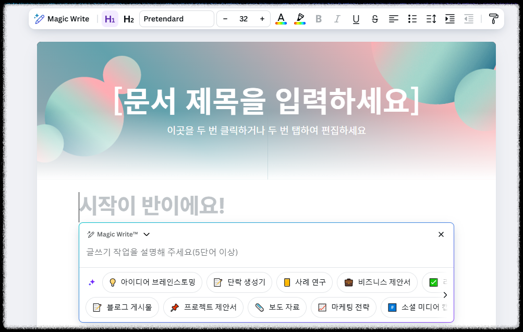
Task: Apply Heading 2 style
Action: pos(128,19)
